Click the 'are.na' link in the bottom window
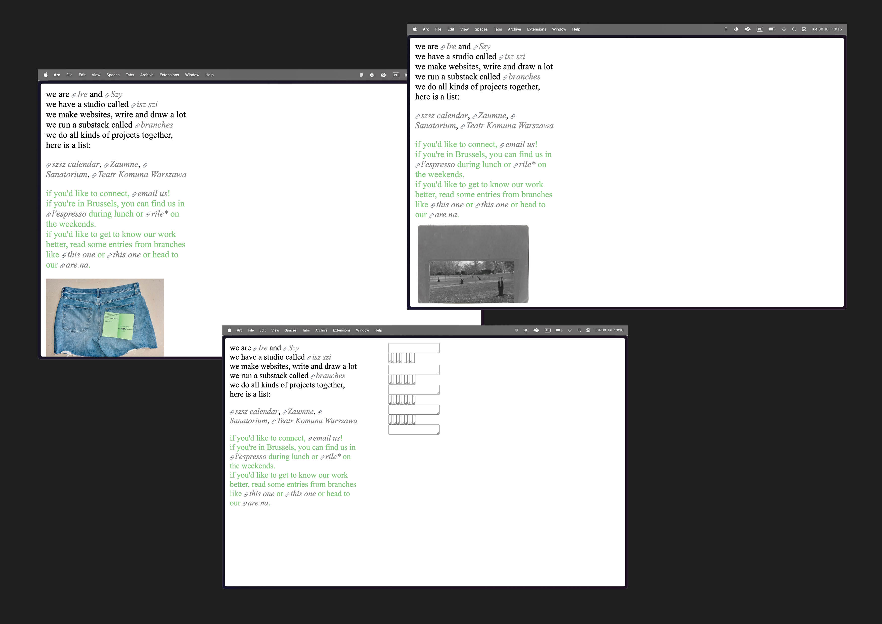The height and width of the screenshot is (624, 882). tap(258, 503)
